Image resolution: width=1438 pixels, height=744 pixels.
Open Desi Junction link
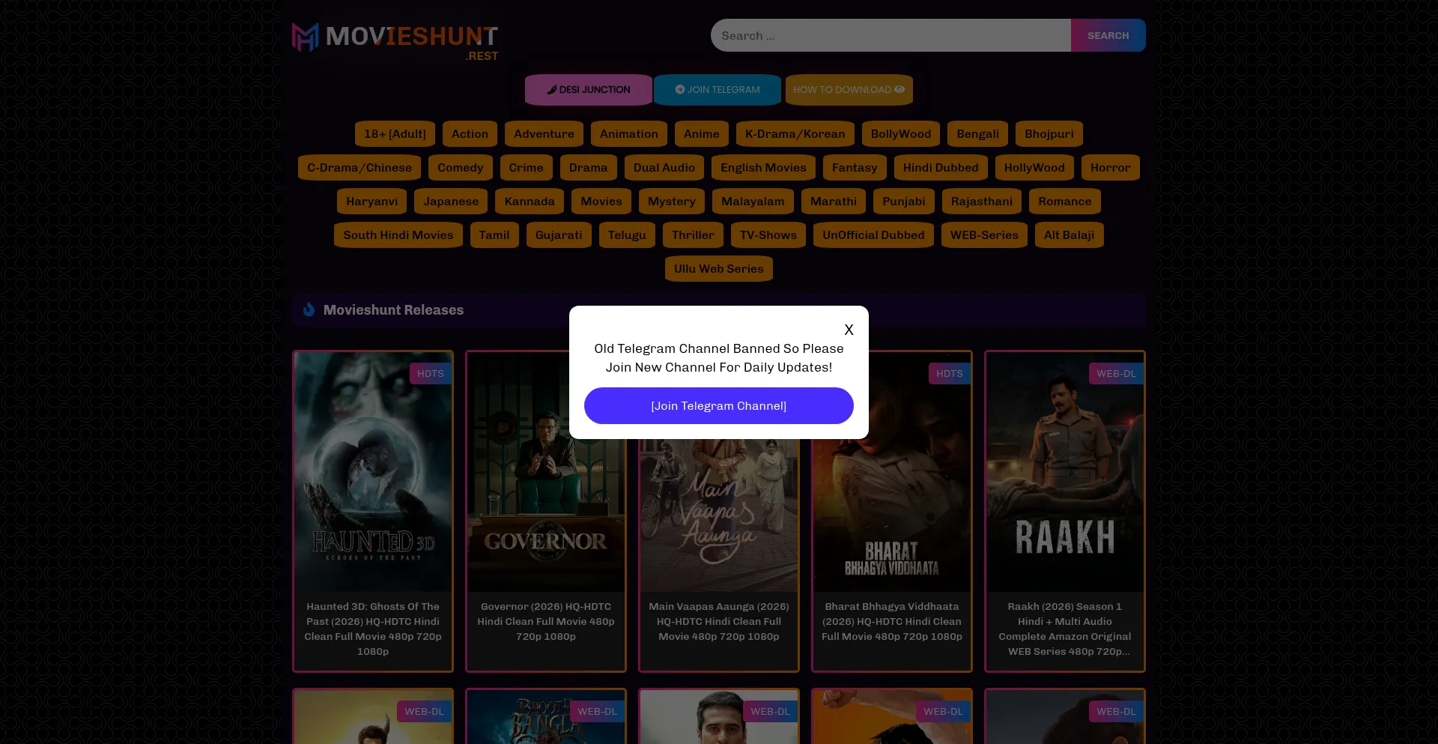coord(589,90)
